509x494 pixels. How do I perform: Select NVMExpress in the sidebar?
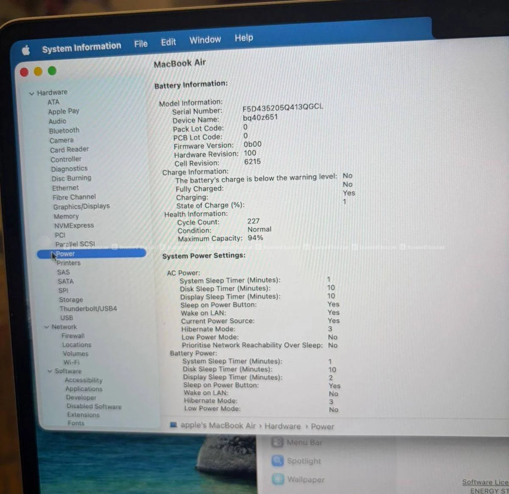click(x=74, y=225)
